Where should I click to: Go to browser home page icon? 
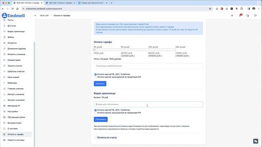(x=17, y=9)
